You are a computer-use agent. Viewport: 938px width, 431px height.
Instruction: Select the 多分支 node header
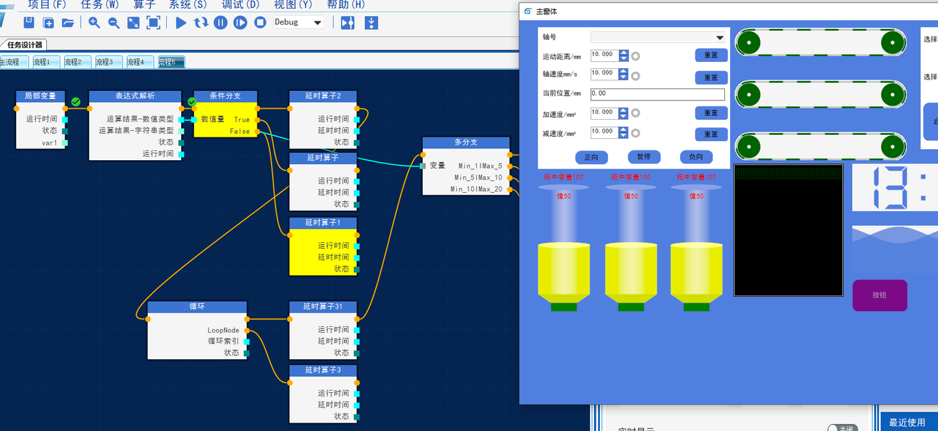click(x=466, y=143)
